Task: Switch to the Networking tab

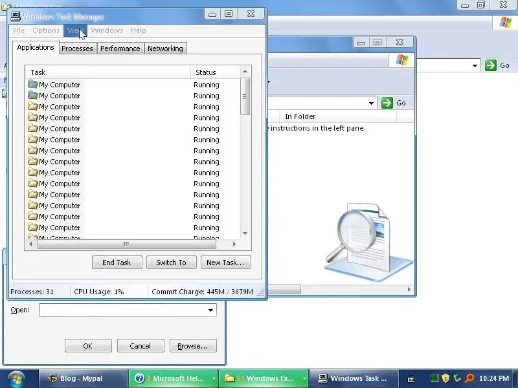Action: 165,48
